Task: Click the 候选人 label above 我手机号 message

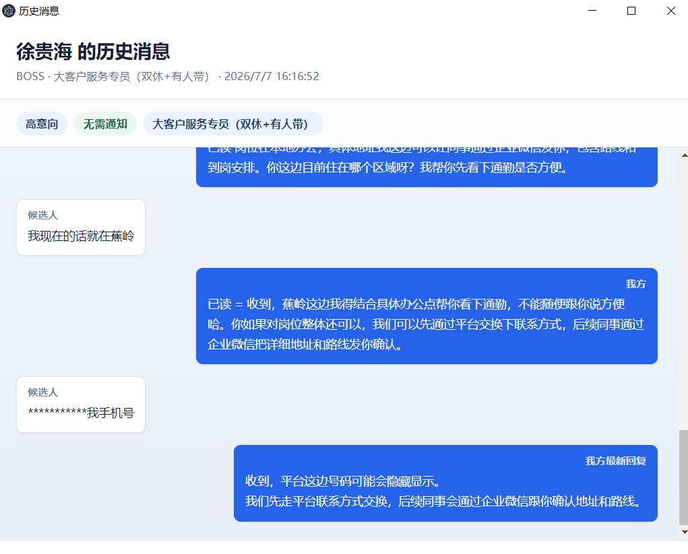Action: click(x=42, y=392)
